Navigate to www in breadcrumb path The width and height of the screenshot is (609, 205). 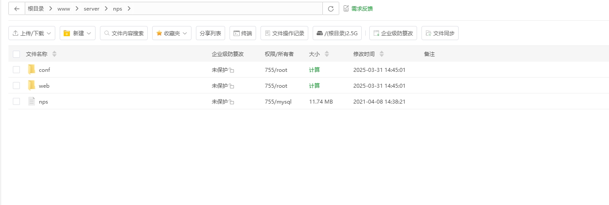[64, 9]
